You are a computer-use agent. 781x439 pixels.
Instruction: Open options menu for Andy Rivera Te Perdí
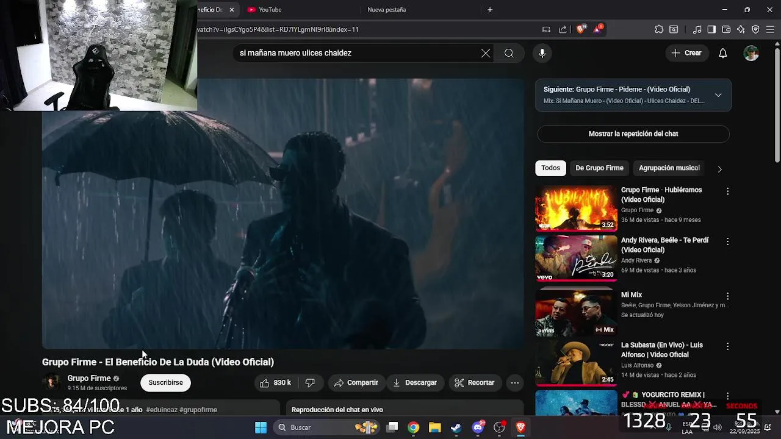coord(727,241)
